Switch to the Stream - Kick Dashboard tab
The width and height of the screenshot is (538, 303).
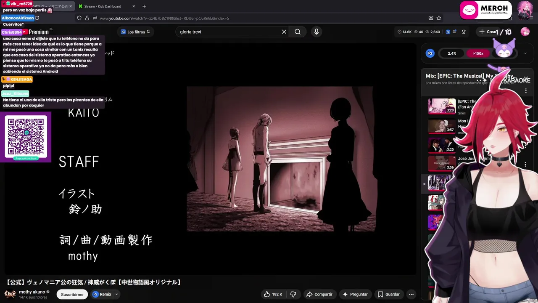(103, 6)
